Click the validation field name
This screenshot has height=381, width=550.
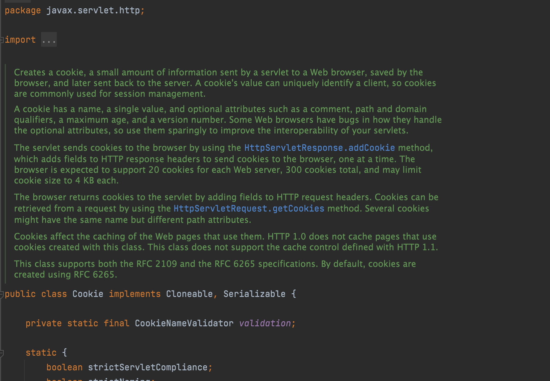(x=265, y=323)
